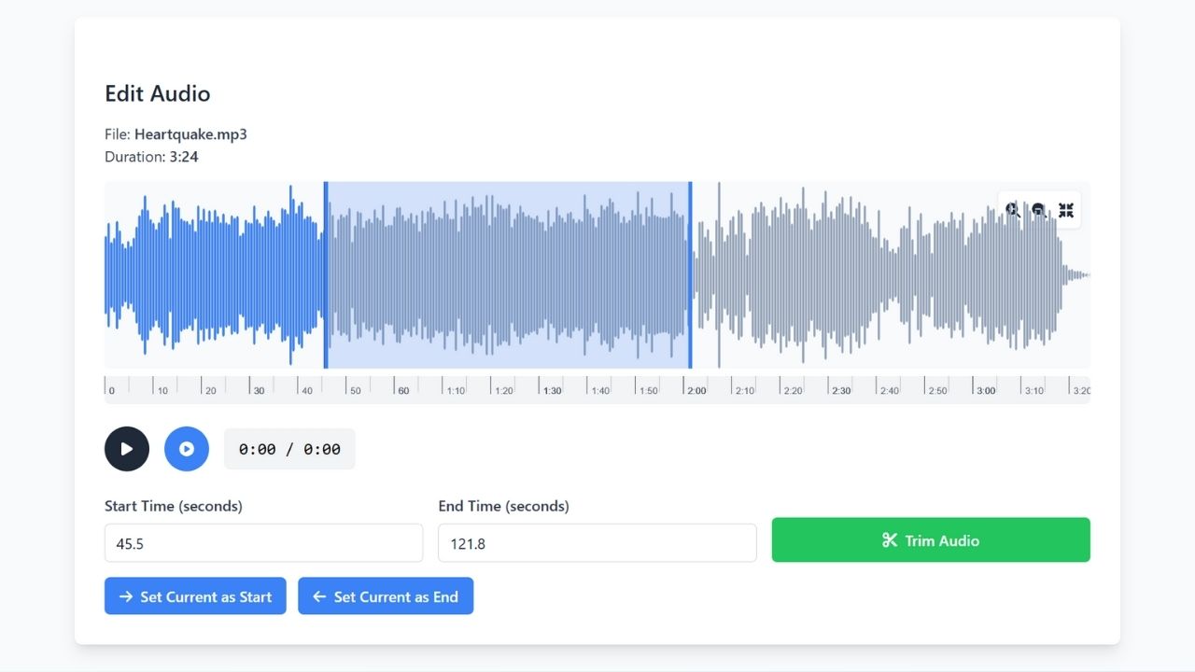Click inside the highlighted selection region
The height and width of the screenshot is (672, 1195).
[x=508, y=275]
